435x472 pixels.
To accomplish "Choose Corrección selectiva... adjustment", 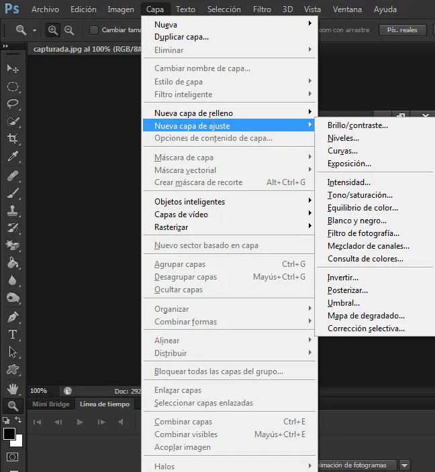I will click(366, 329).
